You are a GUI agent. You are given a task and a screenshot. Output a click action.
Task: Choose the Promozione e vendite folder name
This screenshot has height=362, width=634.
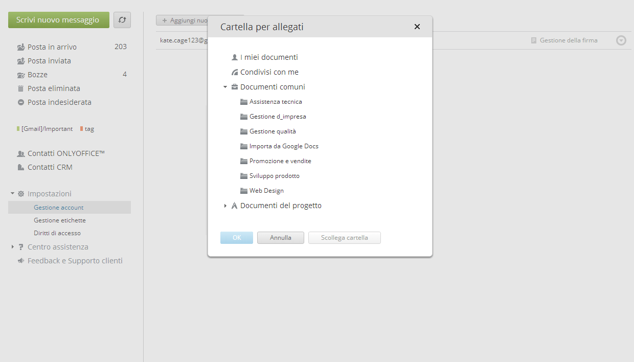coord(280,161)
